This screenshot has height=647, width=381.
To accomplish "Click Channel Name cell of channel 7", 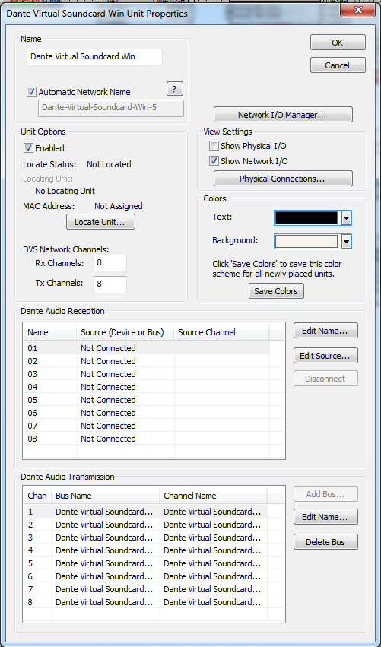I will (x=212, y=588).
